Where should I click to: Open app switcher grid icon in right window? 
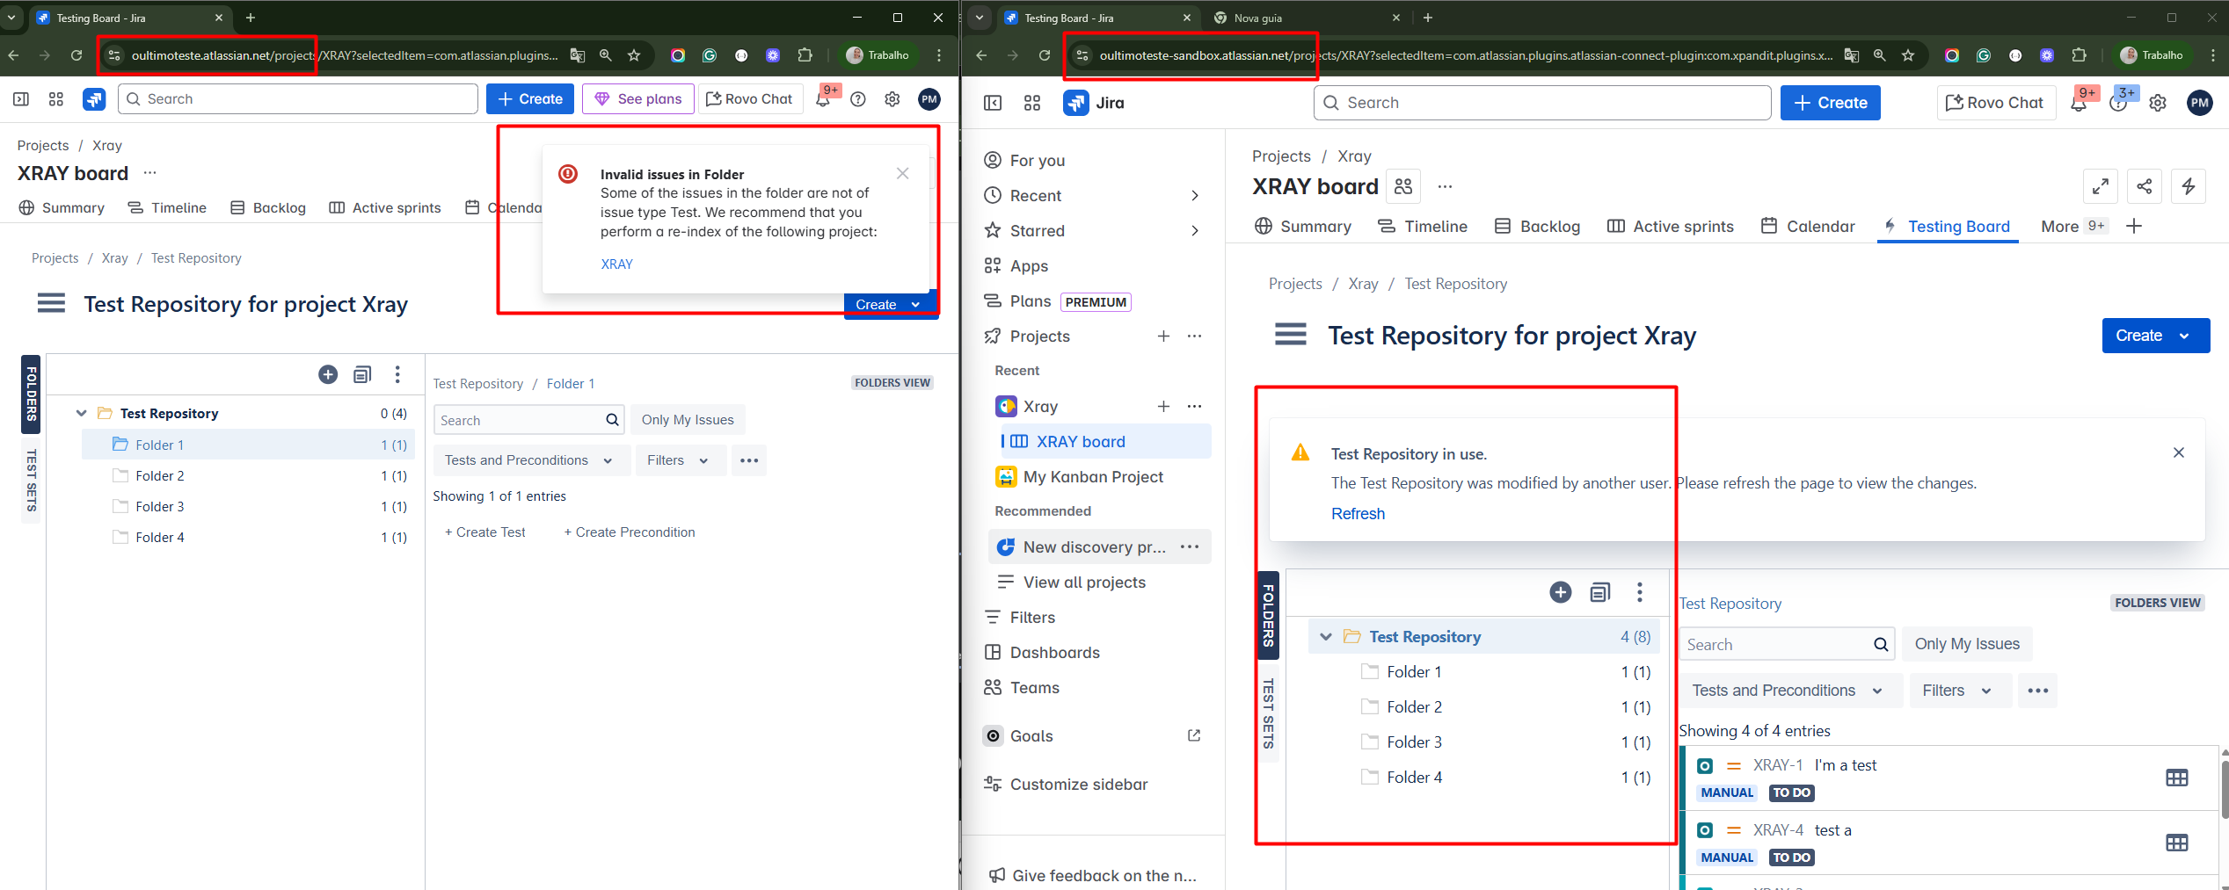click(1032, 103)
